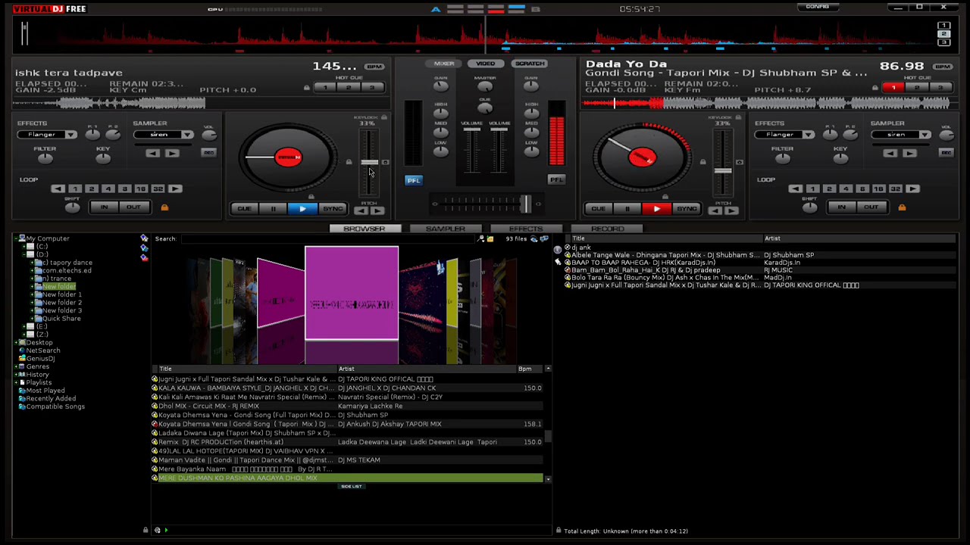The width and height of the screenshot is (970, 545).
Task: Select 16-beat loop on right deck
Action: click(878, 188)
